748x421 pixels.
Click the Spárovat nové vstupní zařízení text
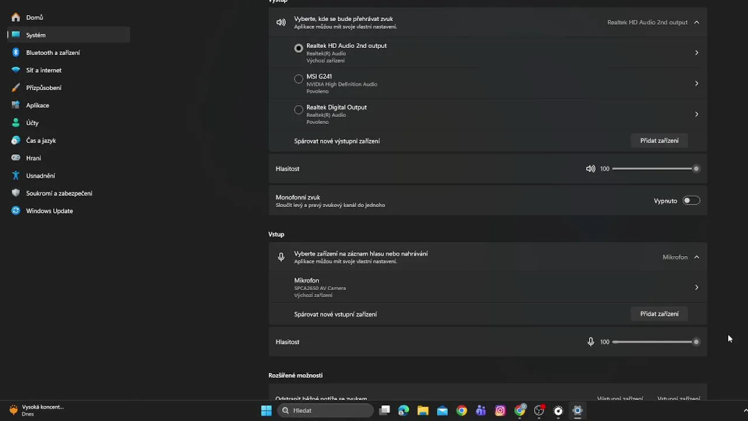click(335, 314)
